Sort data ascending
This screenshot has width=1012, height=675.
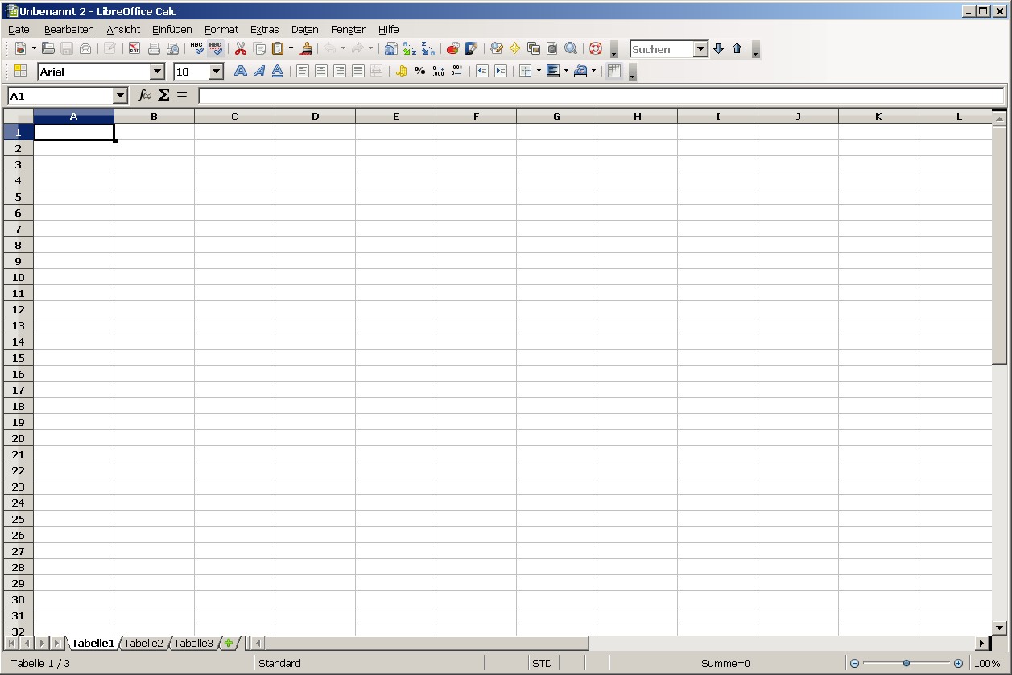410,48
